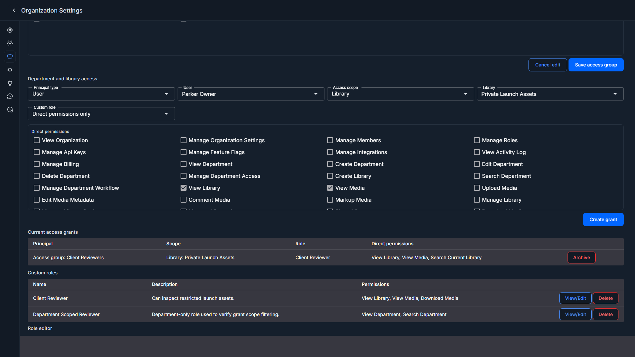The height and width of the screenshot is (357, 635).
Task: Uncheck the View Library permission
Action: 184,188
